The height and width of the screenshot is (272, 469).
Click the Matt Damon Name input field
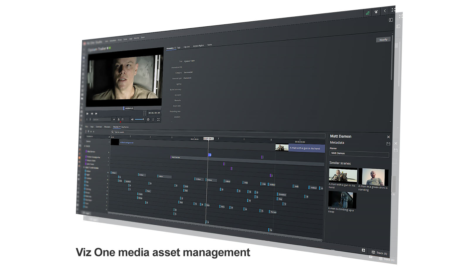coord(359,154)
